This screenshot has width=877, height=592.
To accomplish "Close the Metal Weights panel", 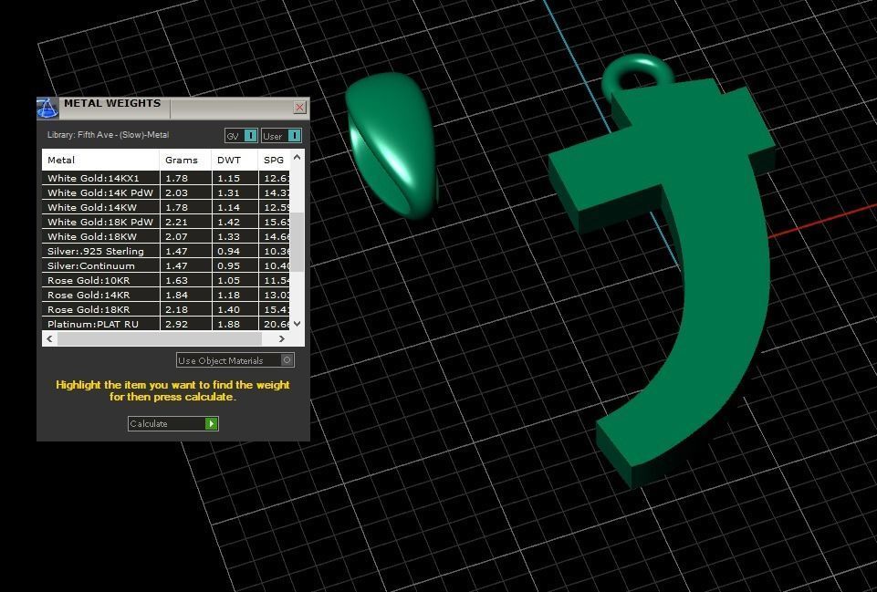I will point(300,107).
